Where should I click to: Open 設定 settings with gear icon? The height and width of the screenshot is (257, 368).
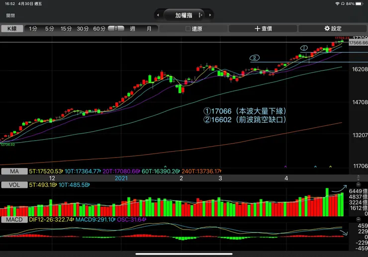(333, 29)
